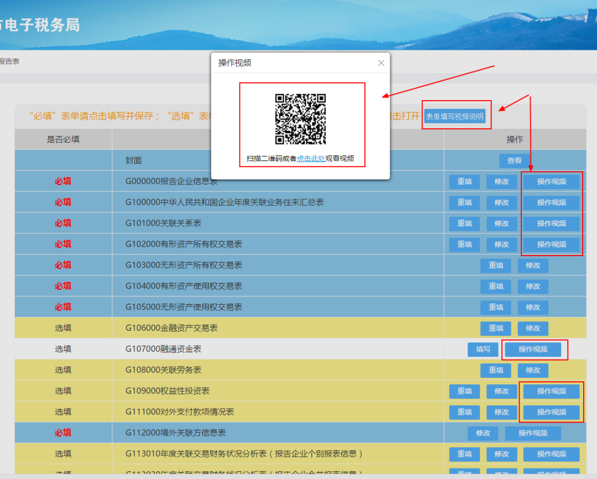Screen dimensions: 597x479
Task: Open 操作视频 for G107000融通资金表
Action: tap(533, 350)
